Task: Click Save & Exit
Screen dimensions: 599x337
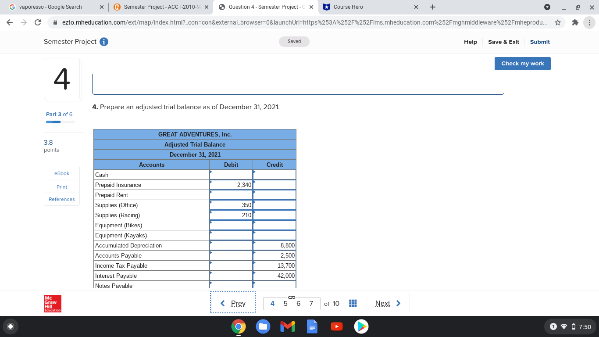Action: (x=503, y=42)
